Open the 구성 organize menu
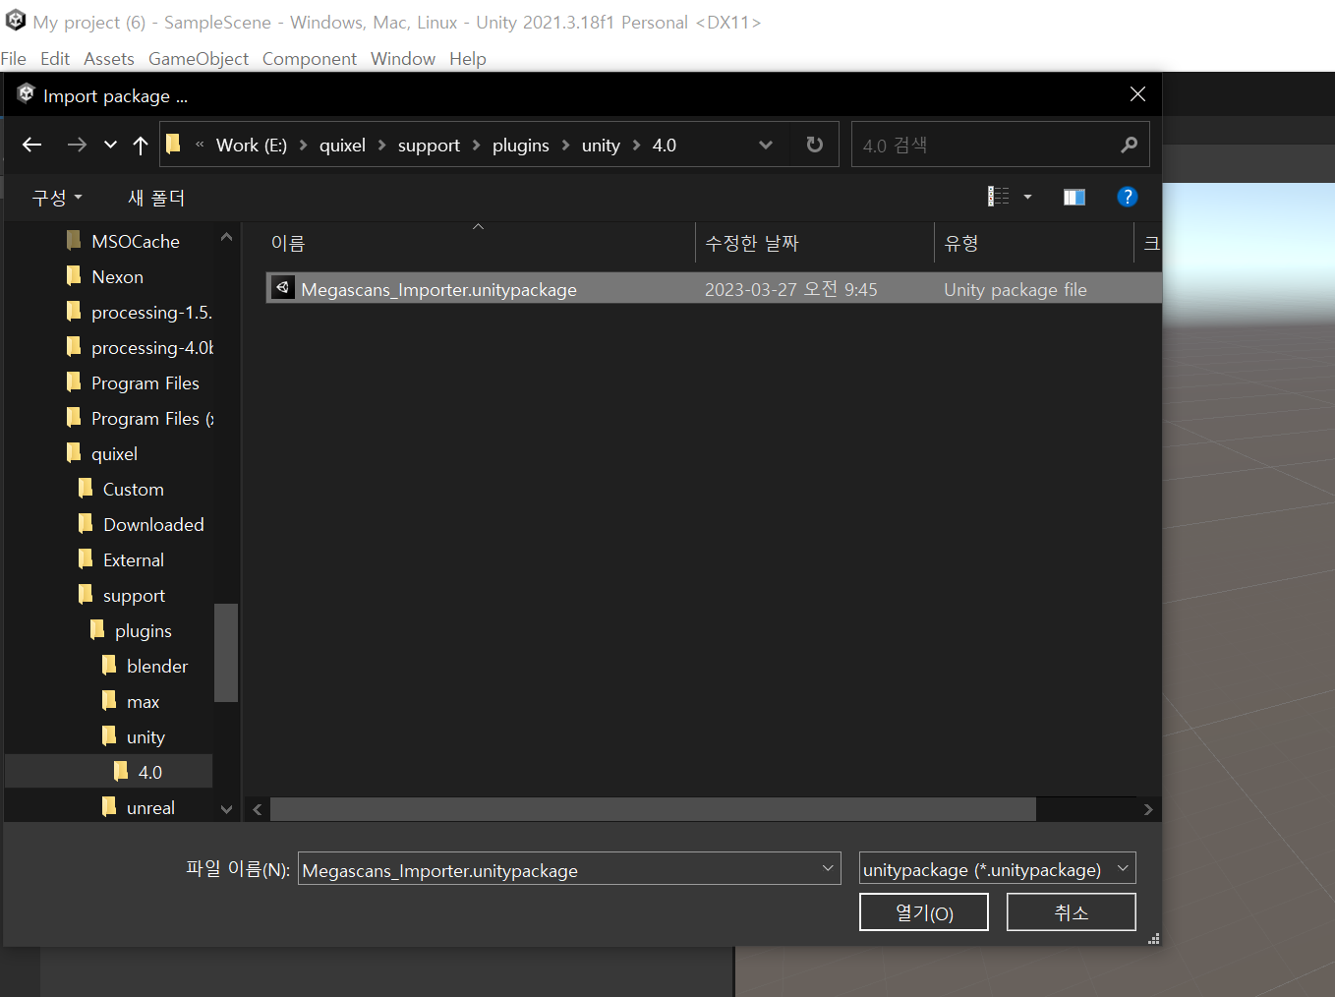Viewport: 1335px width, 997px height. [x=57, y=197]
